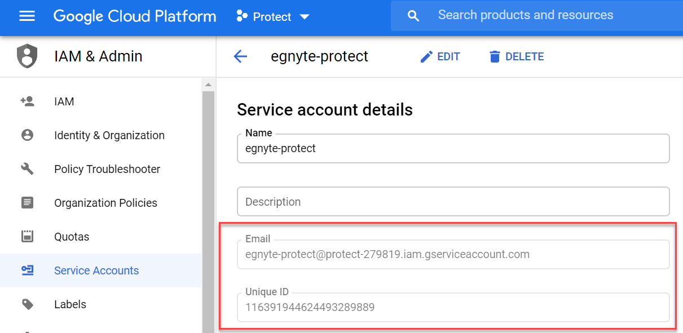Select Organization Policies in the sidebar

(x=105, y=203)
